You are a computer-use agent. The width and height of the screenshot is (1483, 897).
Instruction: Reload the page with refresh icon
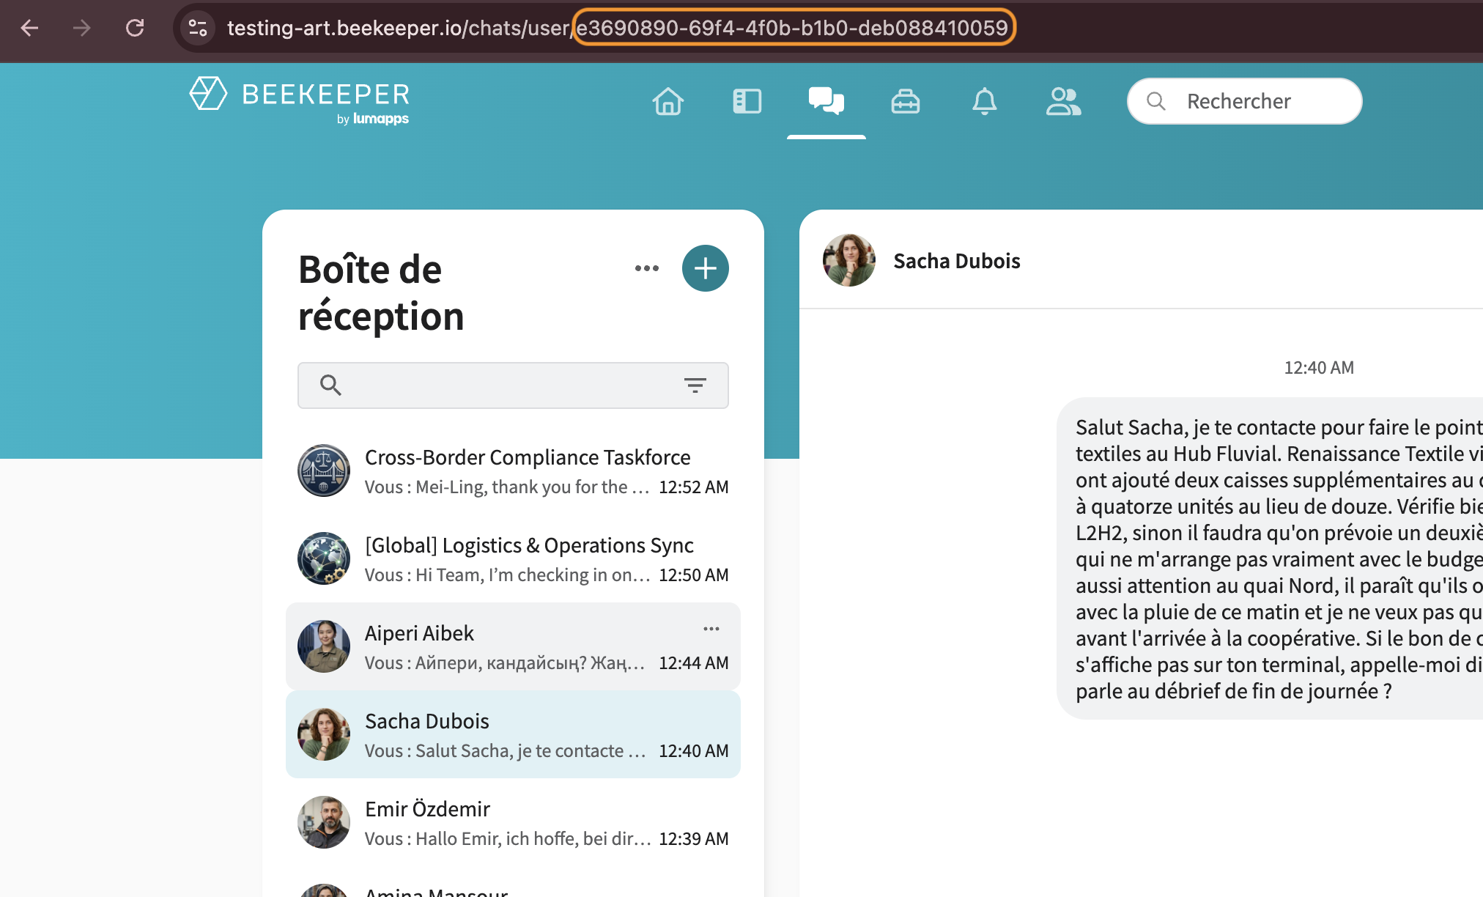(x=135, y=28)
